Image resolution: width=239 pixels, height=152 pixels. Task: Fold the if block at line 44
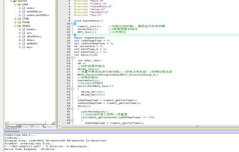point(73,120)
